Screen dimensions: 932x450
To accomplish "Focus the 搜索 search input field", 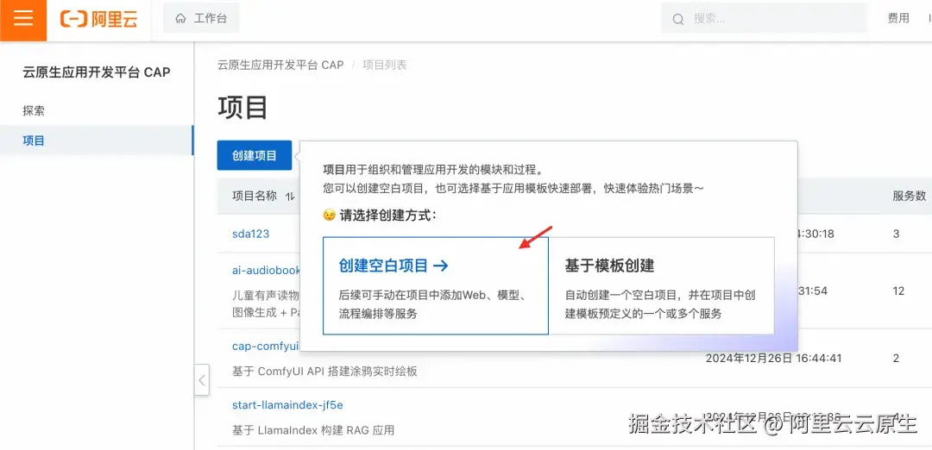I will (764, 18).
